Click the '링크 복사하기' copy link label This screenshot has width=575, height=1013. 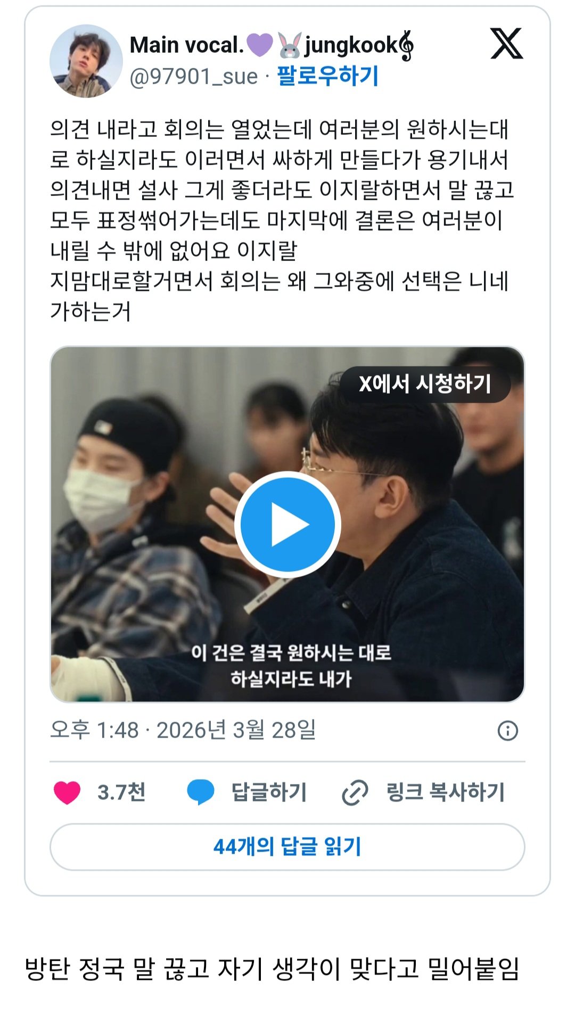(445, 793)
